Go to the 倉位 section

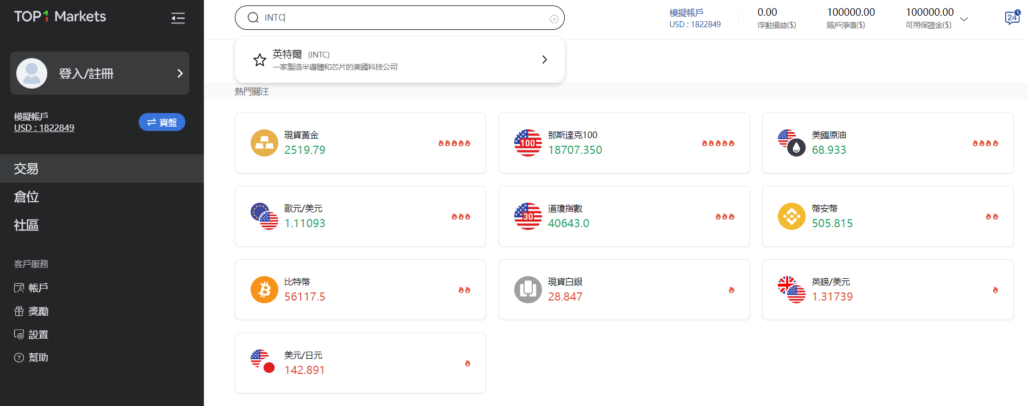coord(102,197)
